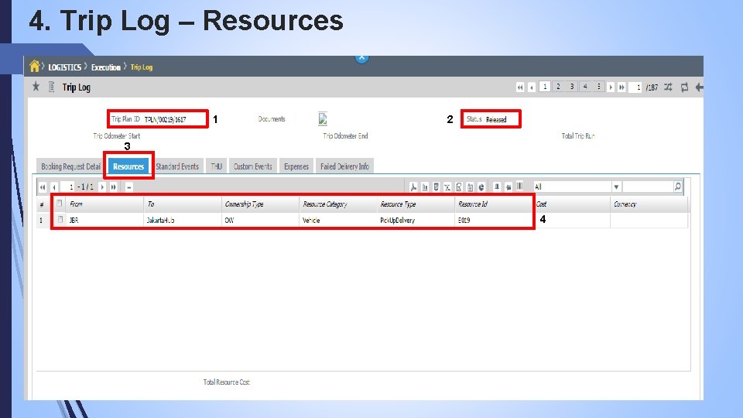The image size is (743, 418).
Task: Open the Booking Request Detail tab
Action: click(x=70, y=166)
